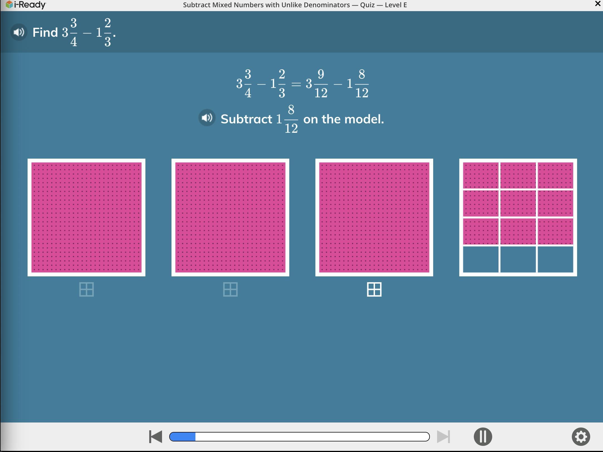The height and width of the screenshot is (452, 603).
Task: Pause the lesson playback
Action: tap(483, 436)
